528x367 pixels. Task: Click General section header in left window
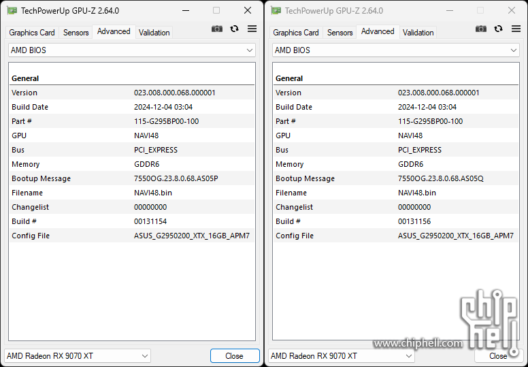point(25,78)
